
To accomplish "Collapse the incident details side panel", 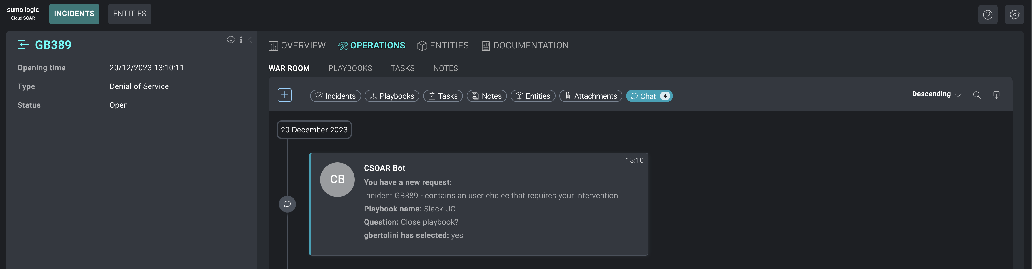I will 250,40.
